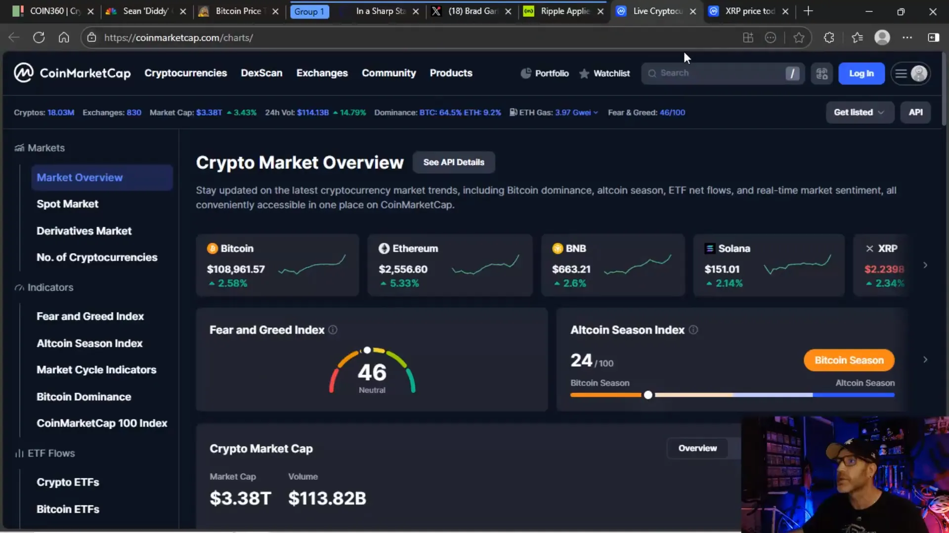Open Derivatives Market sidebar link
The width and height of the screenshot is (949, 533).
pos(84,231)
